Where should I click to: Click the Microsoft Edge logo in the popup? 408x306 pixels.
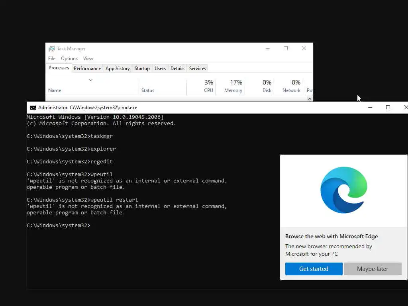pyautogui.click(x=344, y=190)
